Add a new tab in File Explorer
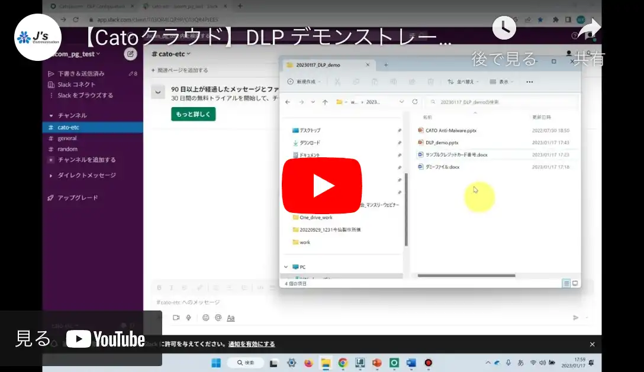 pyautogui.click(x=386, y=65)
